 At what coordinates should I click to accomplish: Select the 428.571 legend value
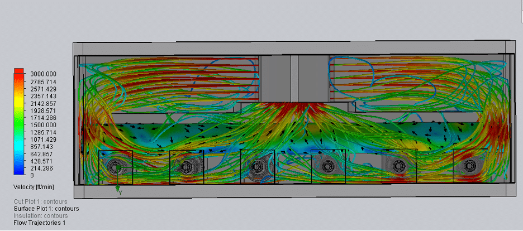tap(40, 161)
